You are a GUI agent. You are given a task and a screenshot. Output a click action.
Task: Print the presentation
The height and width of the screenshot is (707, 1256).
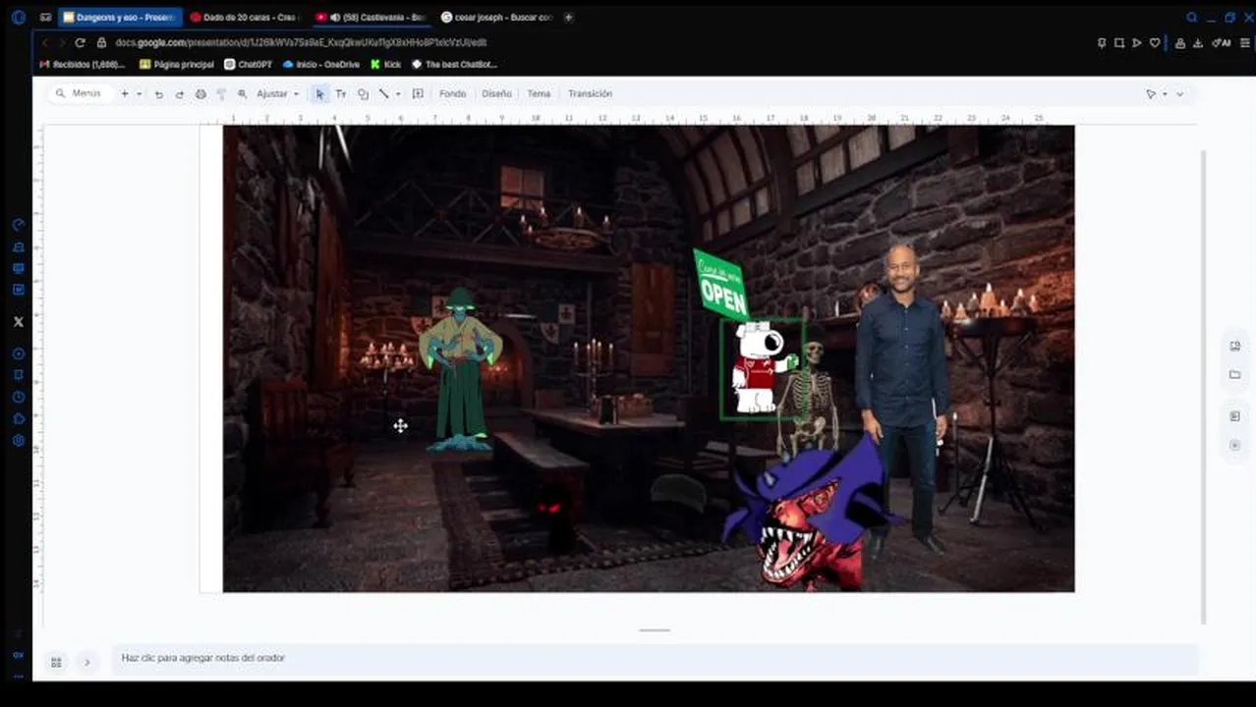coord(200,94)
